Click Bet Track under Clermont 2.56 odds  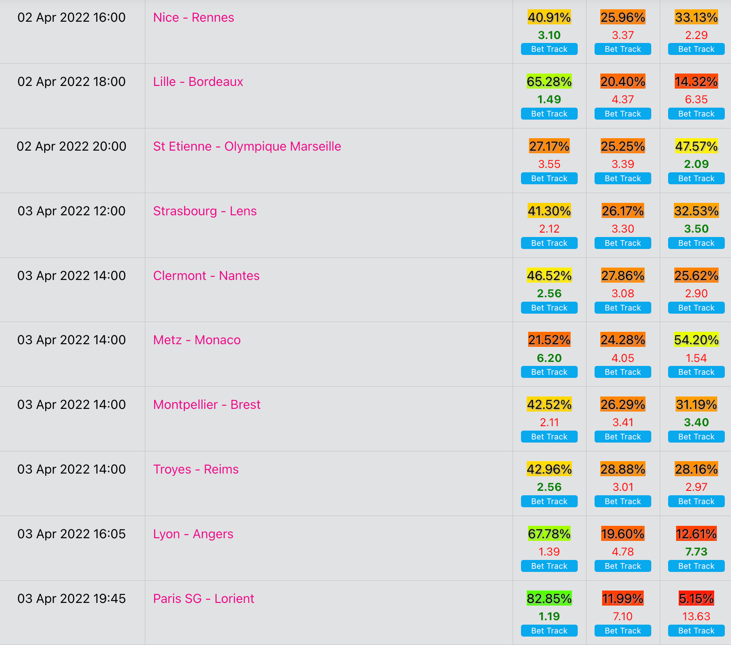549,308
